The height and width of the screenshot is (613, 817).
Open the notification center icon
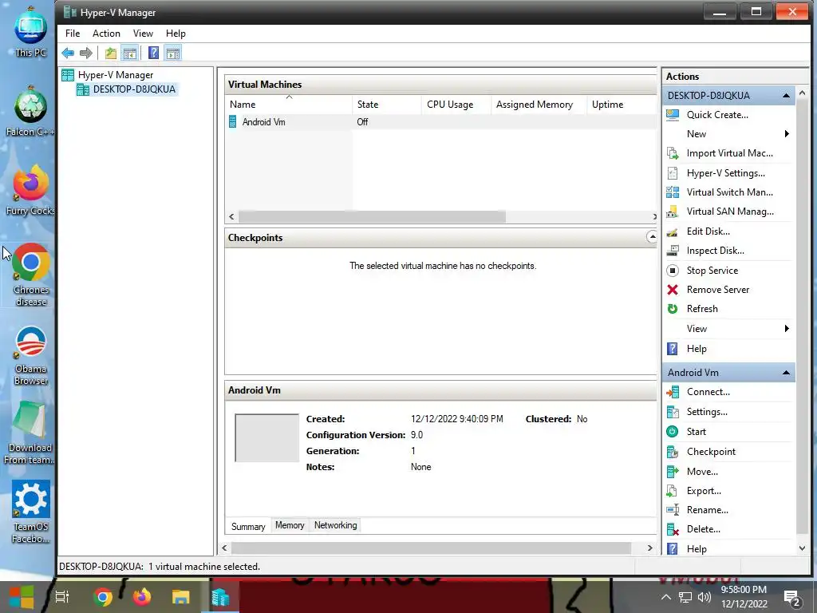pos(791,599)
